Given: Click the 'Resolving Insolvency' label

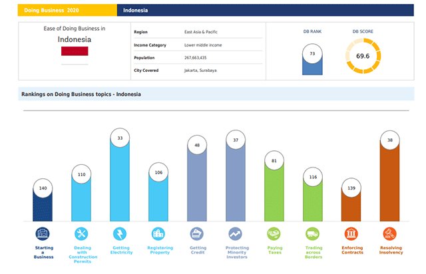Looking at the screenshot, I should [391, 250].
